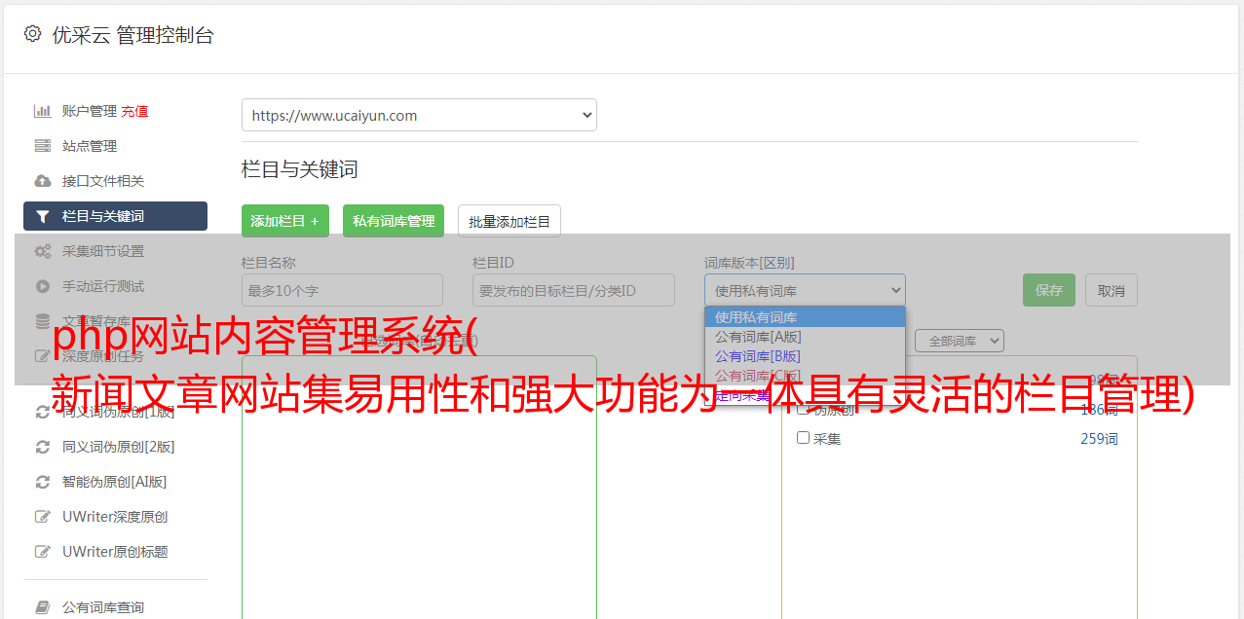
Task: Open UWriter深度原创 sidebar item
Action: [115, 517]
